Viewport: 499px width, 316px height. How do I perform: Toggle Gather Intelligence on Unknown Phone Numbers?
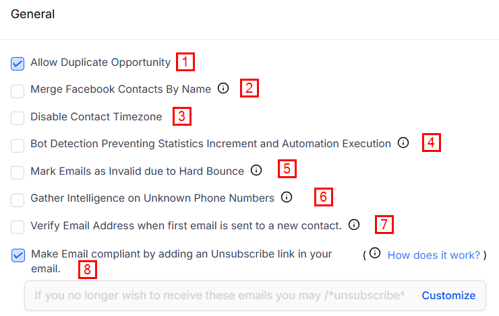[x=18, y=199]
